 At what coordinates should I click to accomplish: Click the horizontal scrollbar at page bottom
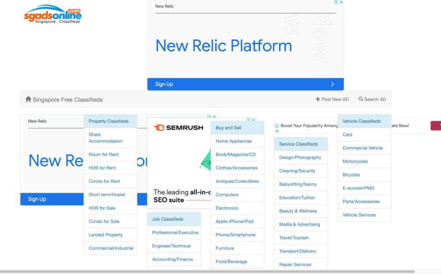[208, 272]
